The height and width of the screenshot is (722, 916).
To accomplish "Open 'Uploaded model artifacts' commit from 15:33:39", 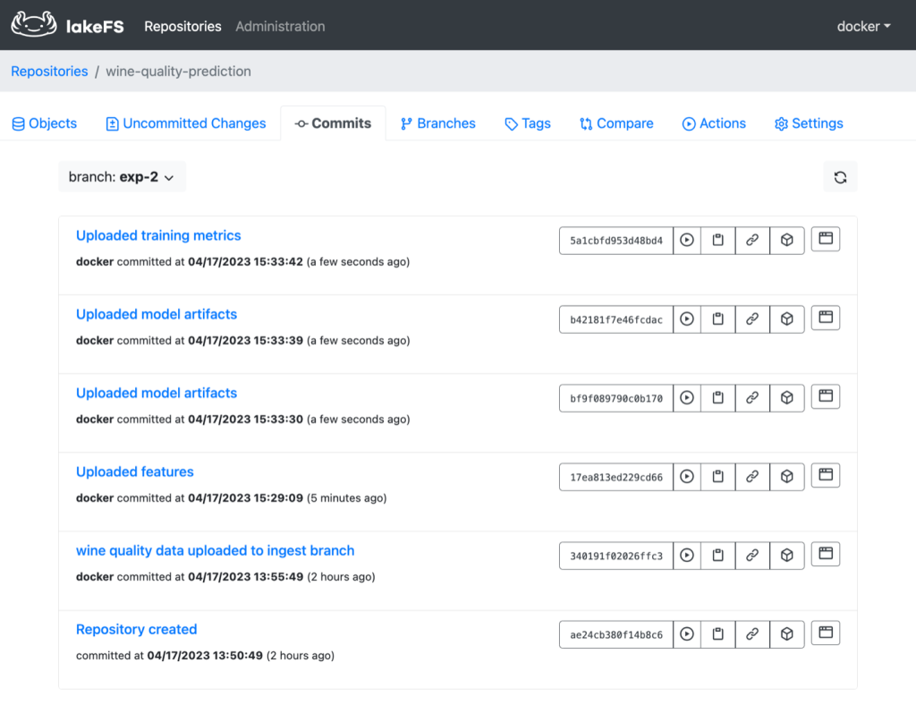I will [157, 314].
